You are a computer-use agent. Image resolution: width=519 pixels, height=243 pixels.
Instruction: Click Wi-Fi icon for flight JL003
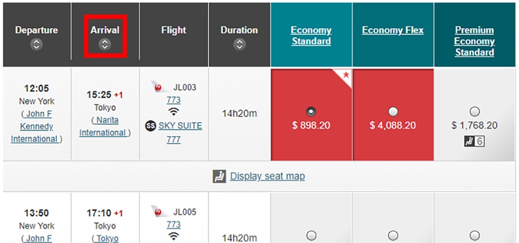(174, 112)
